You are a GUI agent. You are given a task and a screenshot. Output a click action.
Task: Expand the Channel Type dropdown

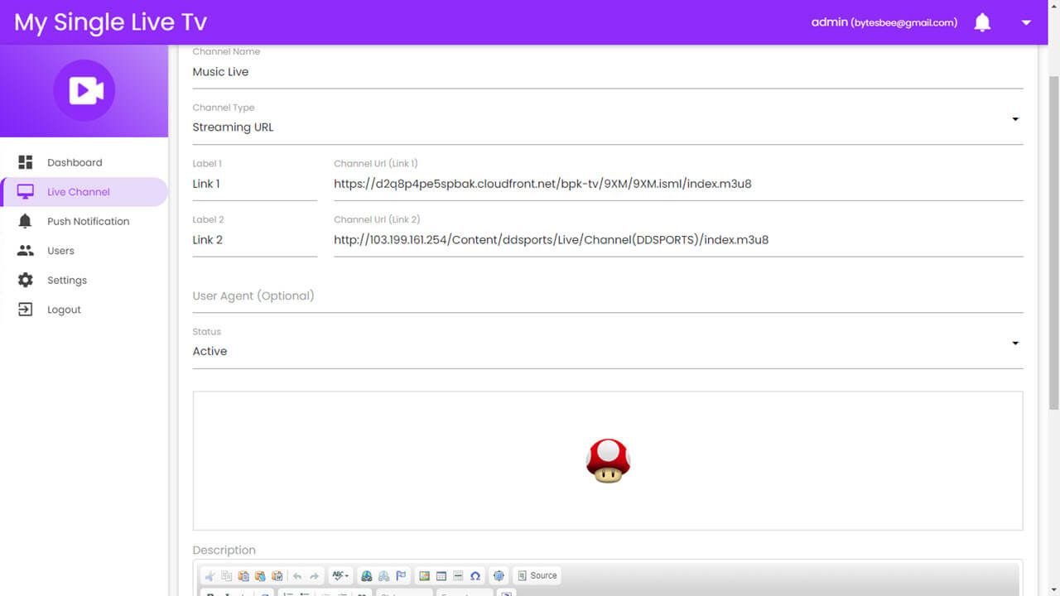(1014, 120)
